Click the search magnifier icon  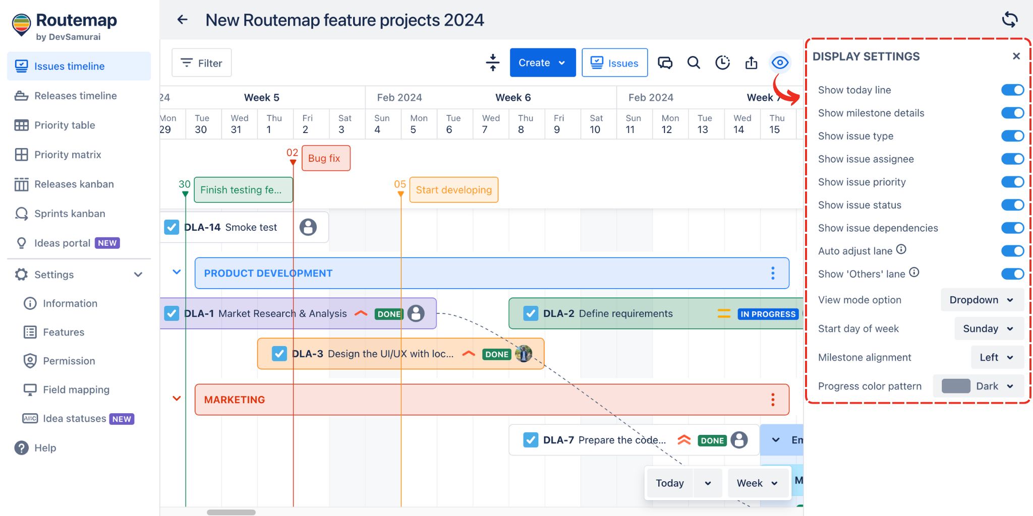[x=694, y=63]
